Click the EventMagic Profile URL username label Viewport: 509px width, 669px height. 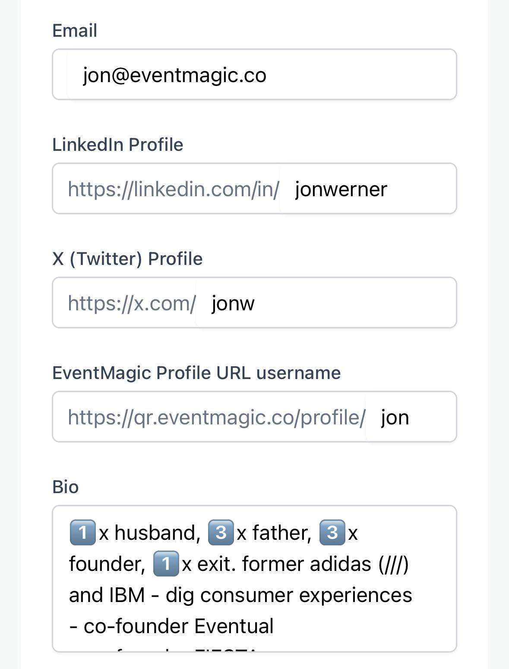tap(196, 373)
